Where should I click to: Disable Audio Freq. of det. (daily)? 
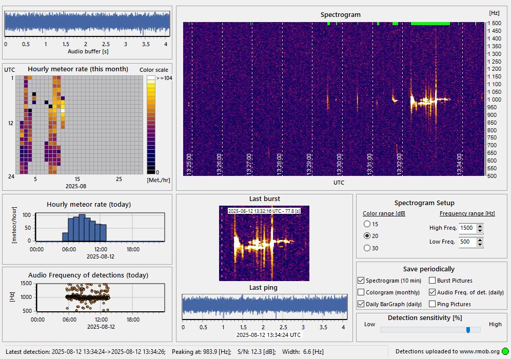432,292
